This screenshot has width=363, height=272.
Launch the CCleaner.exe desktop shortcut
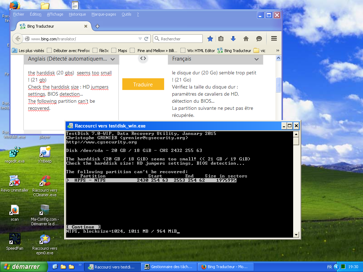(x=45, y=186)
